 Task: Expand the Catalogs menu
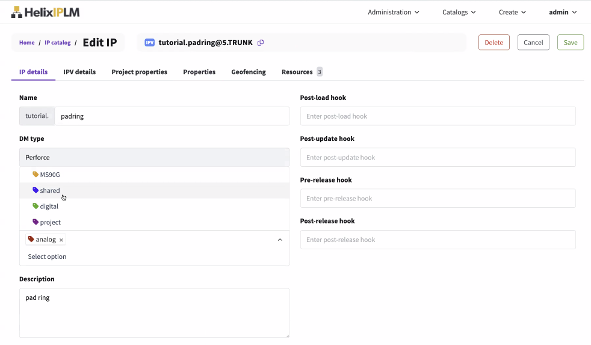(x=459, y=12)
